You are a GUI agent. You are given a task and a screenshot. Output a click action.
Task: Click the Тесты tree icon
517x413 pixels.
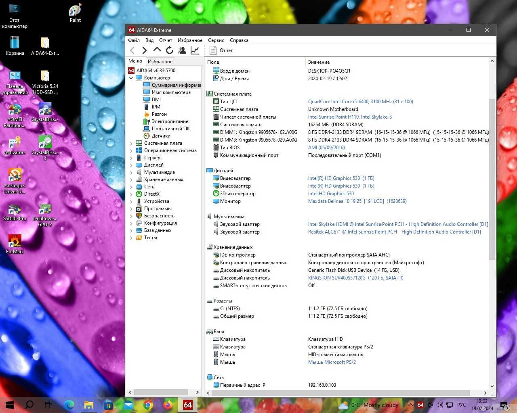(x=139, y=238)
